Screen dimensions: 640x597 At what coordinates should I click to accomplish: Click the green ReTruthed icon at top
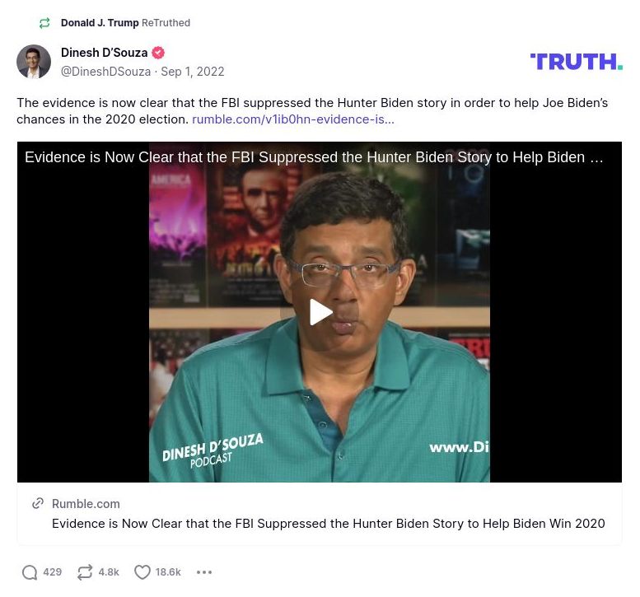(44, 23)
